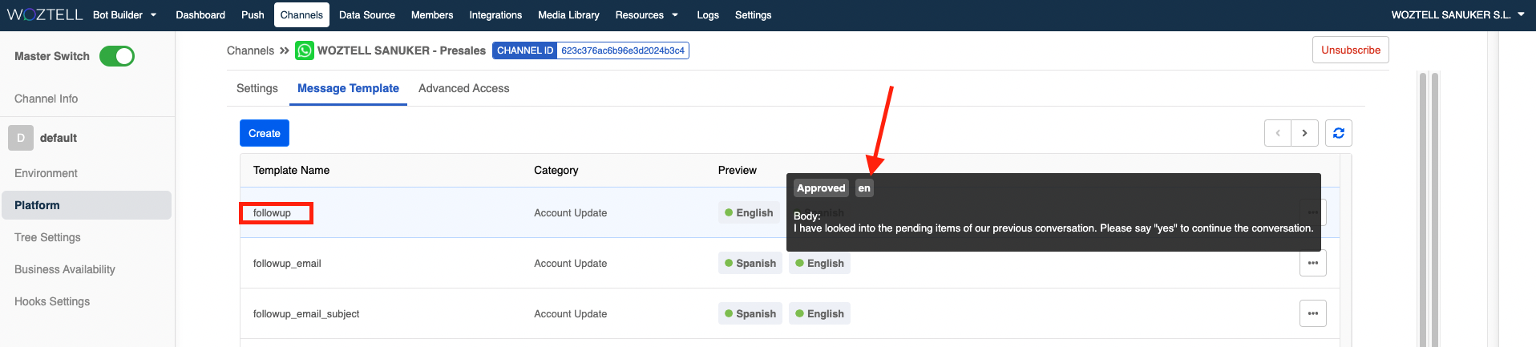Click the Unsubscribe button
The height and width of the screenshot is (347, 1536).
[x=1351, y=50]
